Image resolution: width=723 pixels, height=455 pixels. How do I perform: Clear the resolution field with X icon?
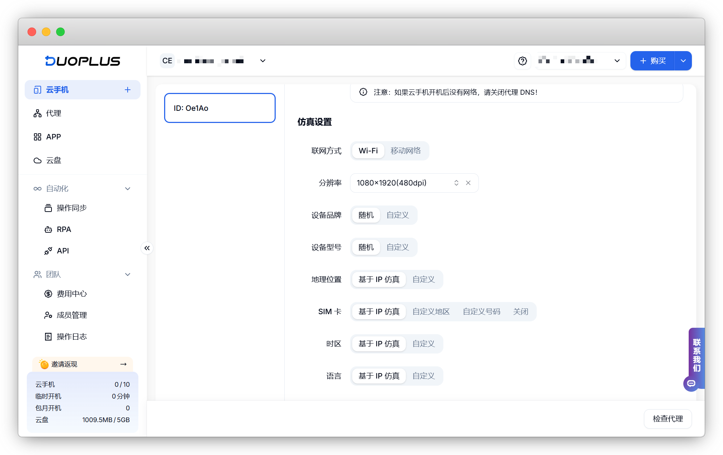(468, 183)
